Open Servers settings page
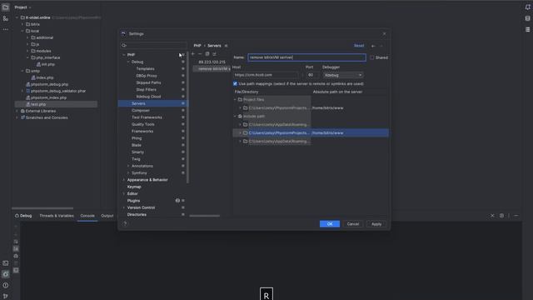This screenshot has width=533, height=300. coord(152,103)
